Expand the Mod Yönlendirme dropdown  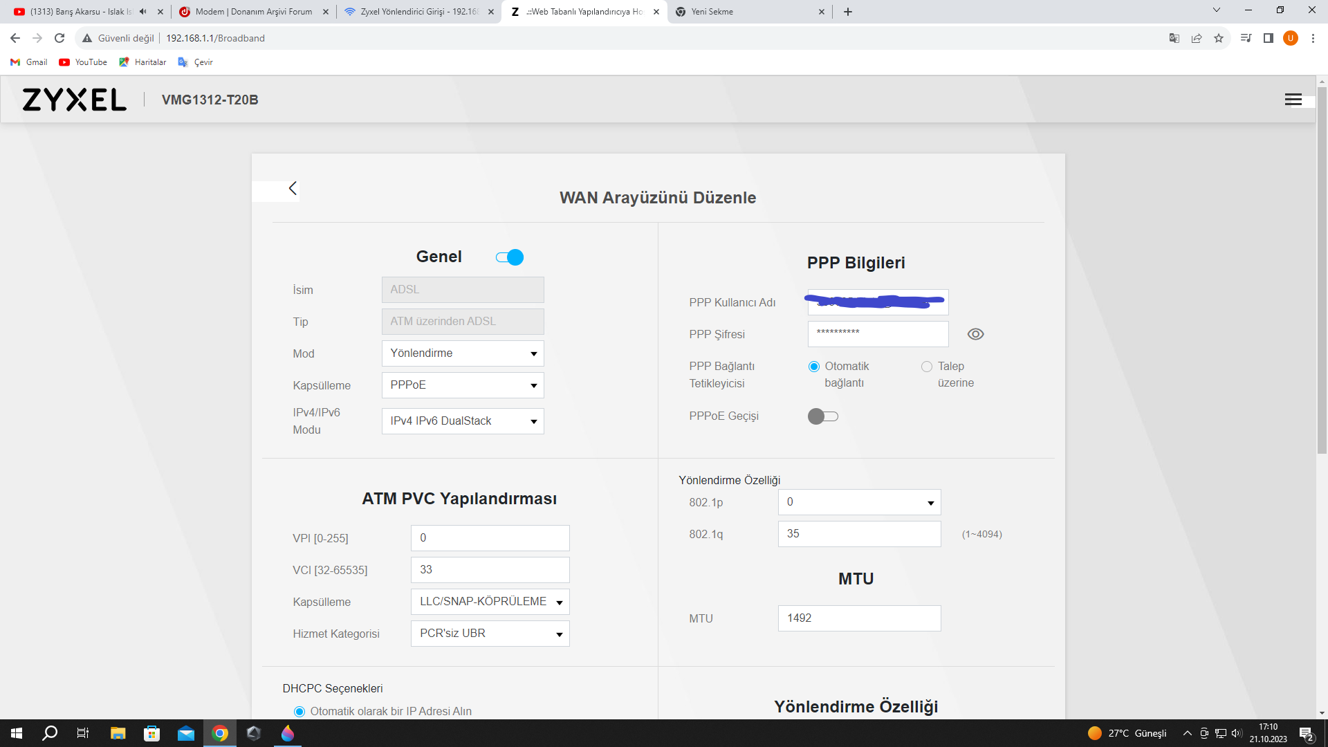pyautogui.click(x=463, y=353)
